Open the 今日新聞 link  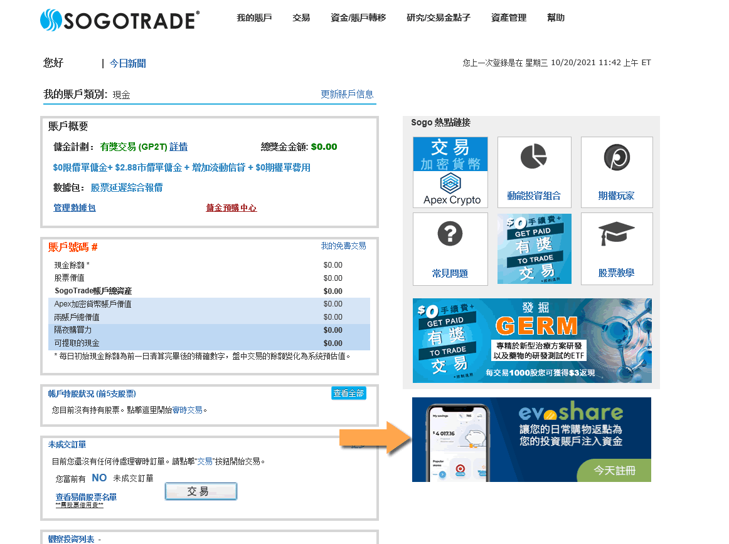pos(128,63)
